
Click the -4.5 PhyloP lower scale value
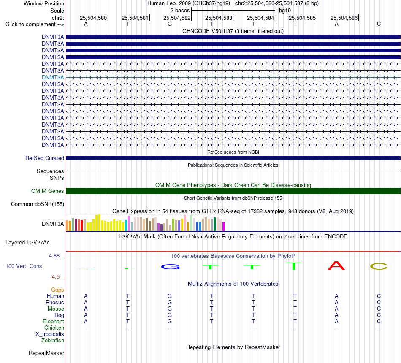[55, 277]
